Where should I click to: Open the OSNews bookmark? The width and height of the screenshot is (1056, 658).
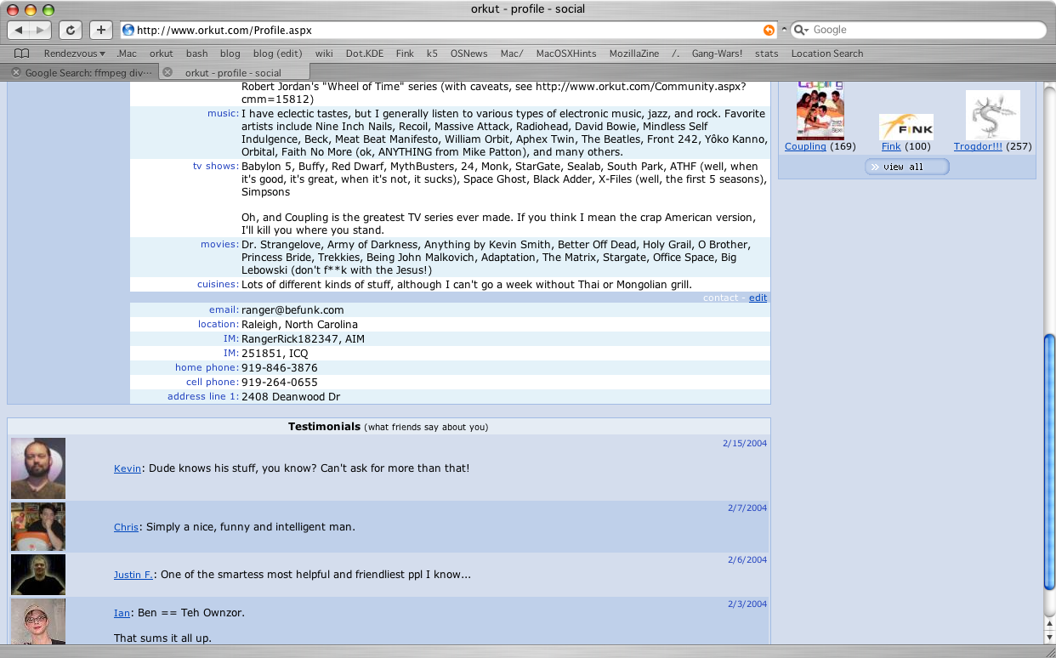coord(468,54)
